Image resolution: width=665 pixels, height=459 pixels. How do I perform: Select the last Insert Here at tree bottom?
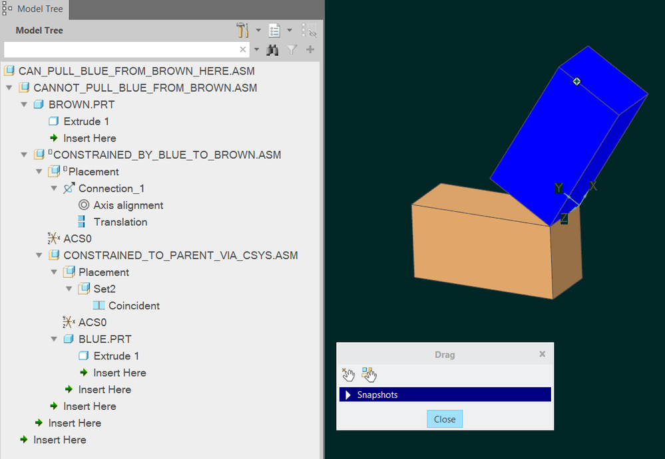pyautogui.click(x=59, y=440)
